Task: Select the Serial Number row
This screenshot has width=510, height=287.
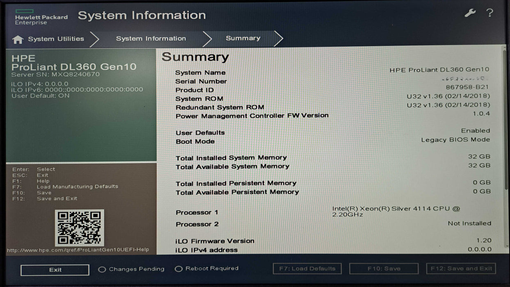Action: coord(201,81)
